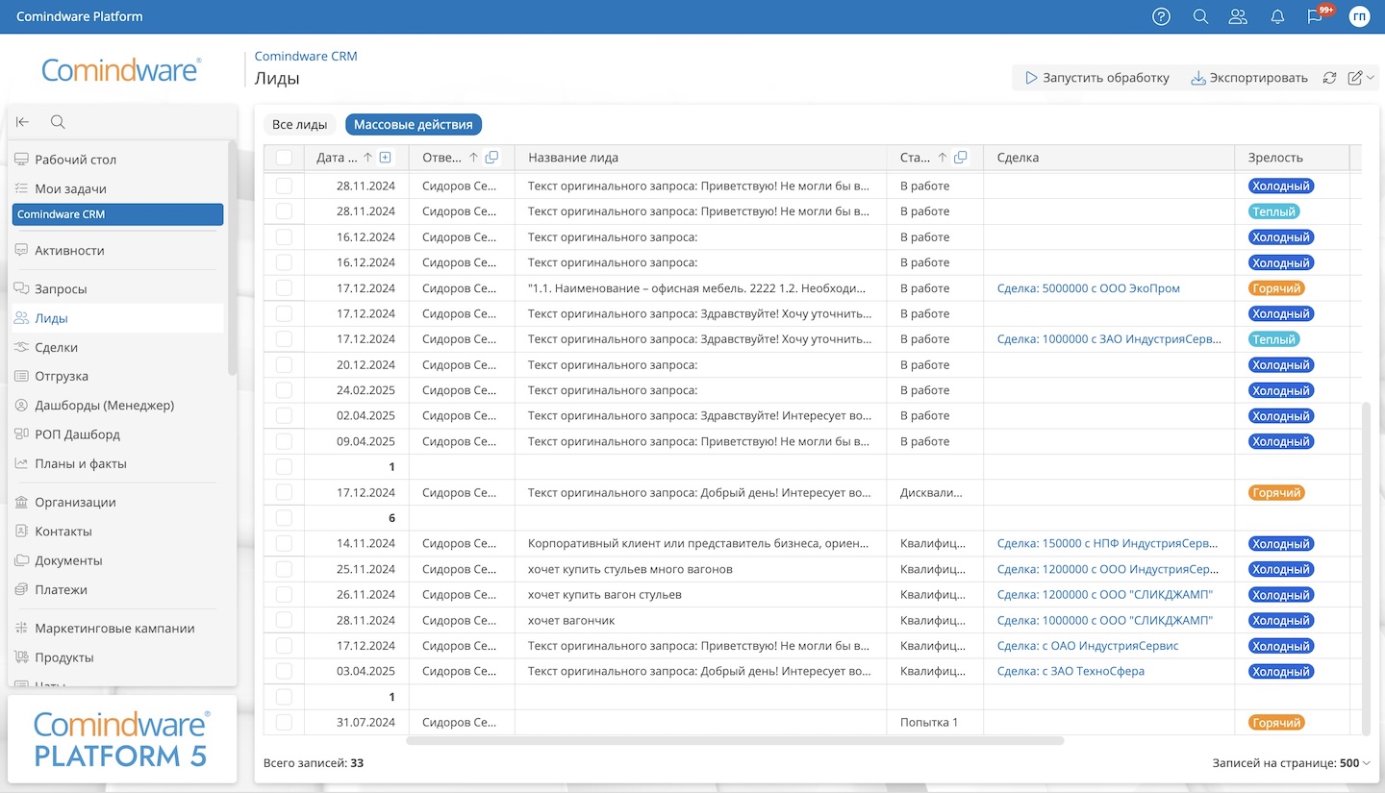Check the row dated 09.04.2025
The image size is (1385, 793).
click(284, 441)
